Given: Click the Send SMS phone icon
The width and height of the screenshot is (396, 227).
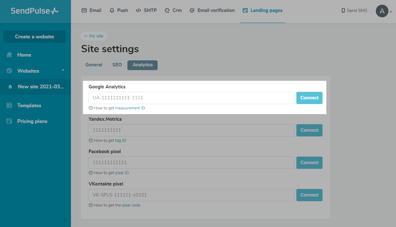Looking at the screenshot, I should (x=343, y=10).
